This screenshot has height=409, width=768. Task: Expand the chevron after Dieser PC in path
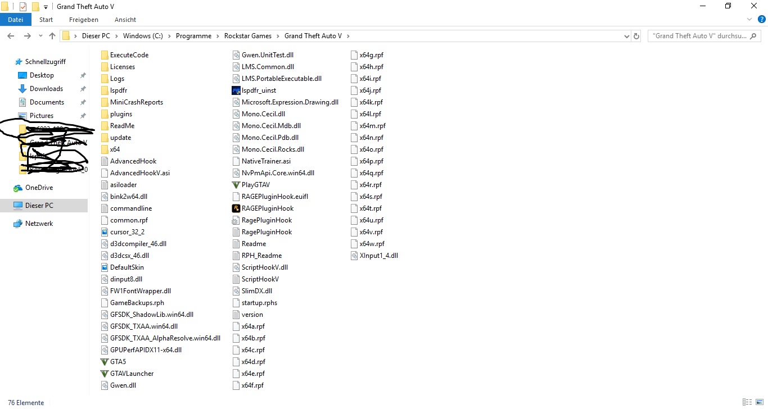(x=117, y=36)
